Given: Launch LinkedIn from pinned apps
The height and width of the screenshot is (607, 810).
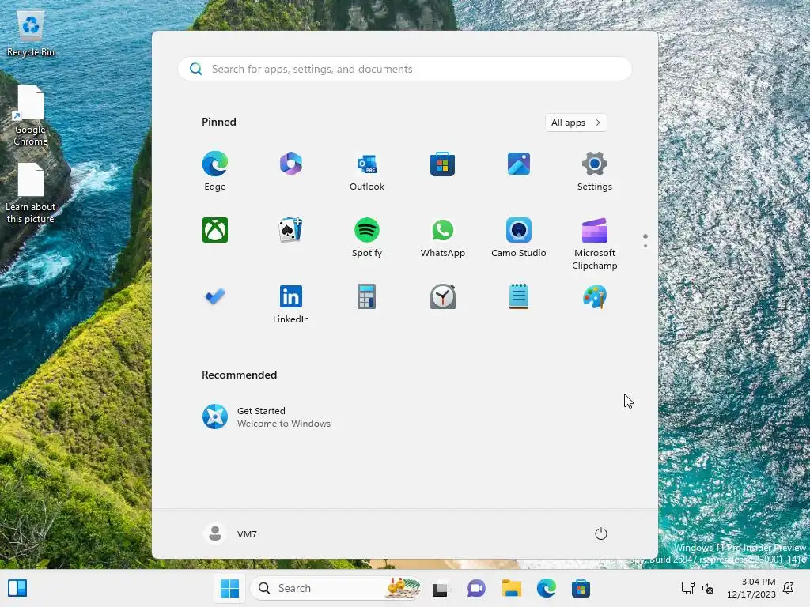Looking at the screenshot, I should click(291, 303).
